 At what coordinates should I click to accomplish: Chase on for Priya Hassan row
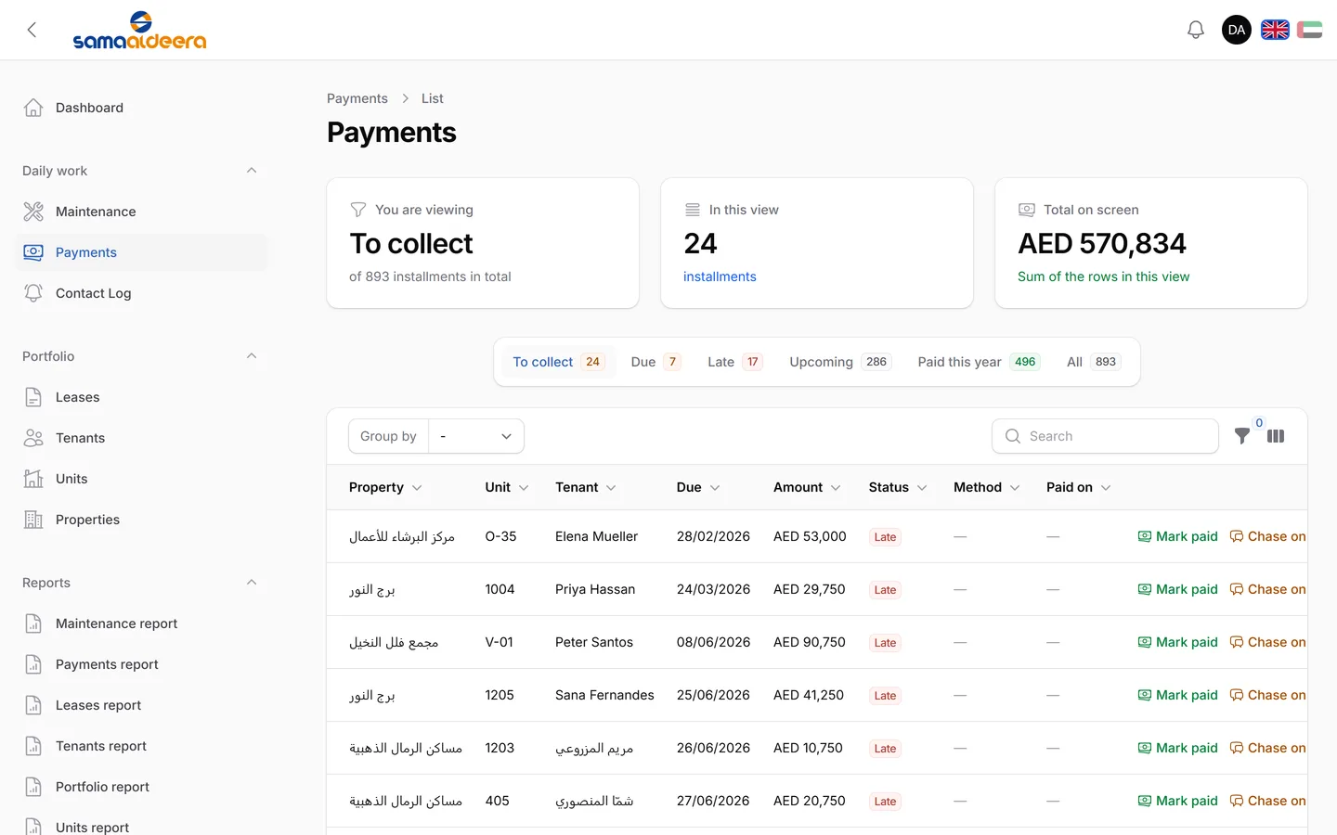pos(1267,589)
